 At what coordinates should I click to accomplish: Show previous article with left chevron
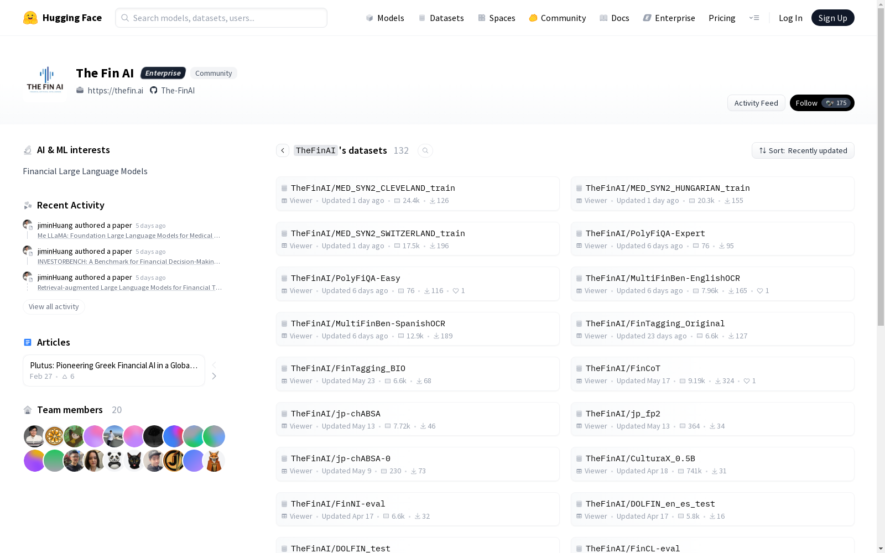tap(214, 364)
